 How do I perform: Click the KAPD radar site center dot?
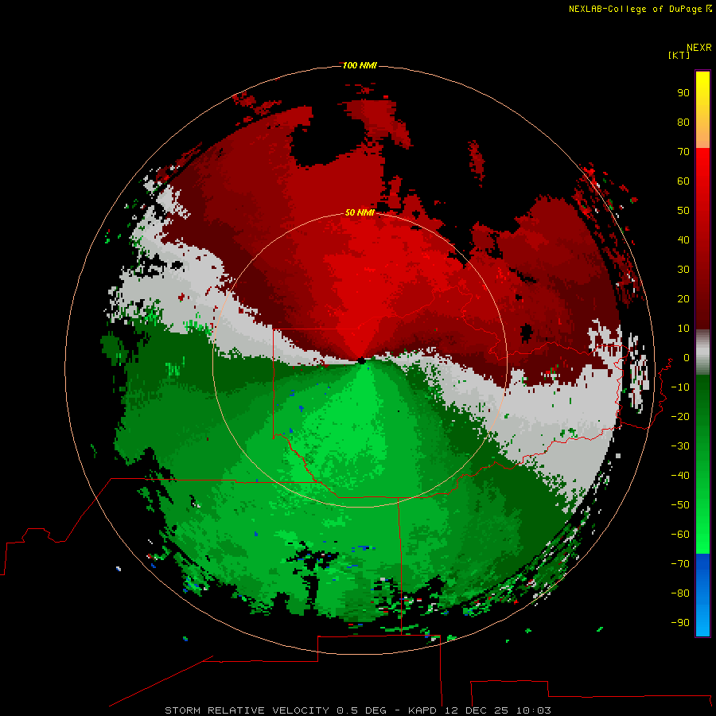click(x=361, y=360)
